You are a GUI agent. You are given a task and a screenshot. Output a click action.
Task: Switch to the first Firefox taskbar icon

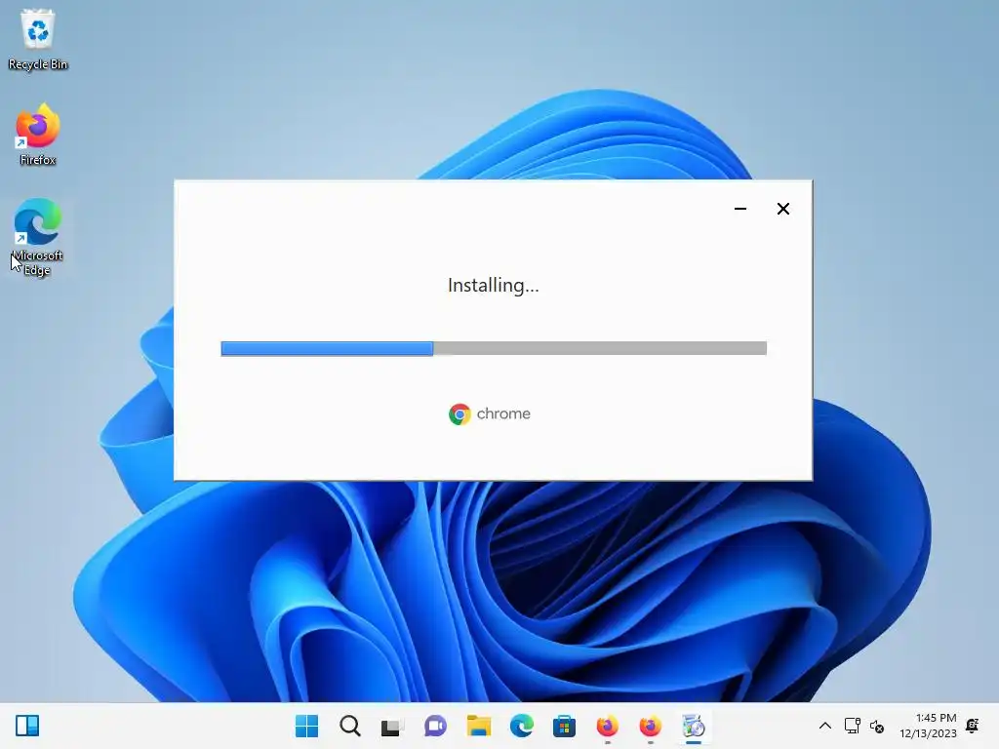pyautogui.click(x=607, y=726)
